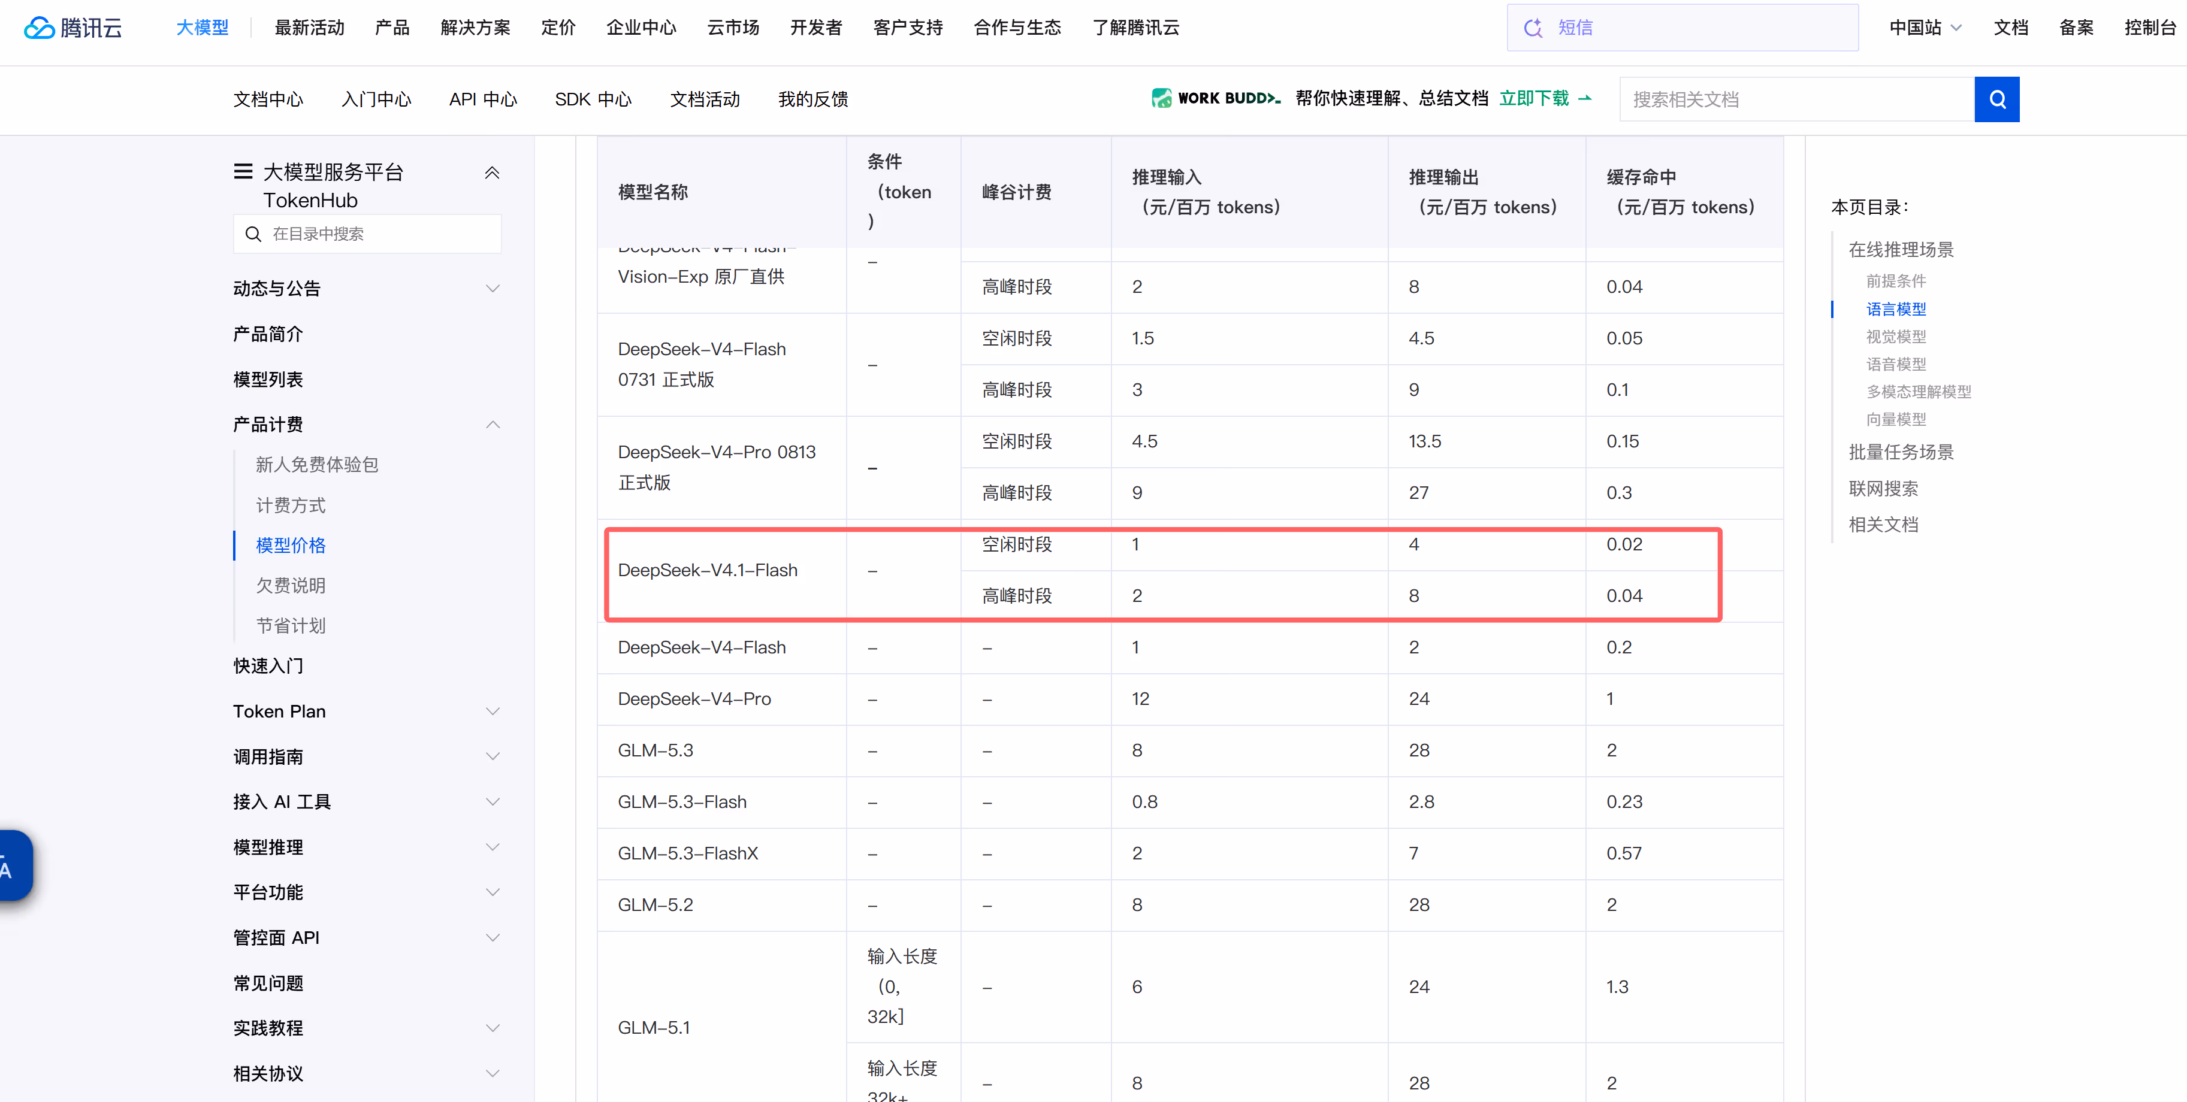Open 常见问题 in the sidebar

(268, 983)
